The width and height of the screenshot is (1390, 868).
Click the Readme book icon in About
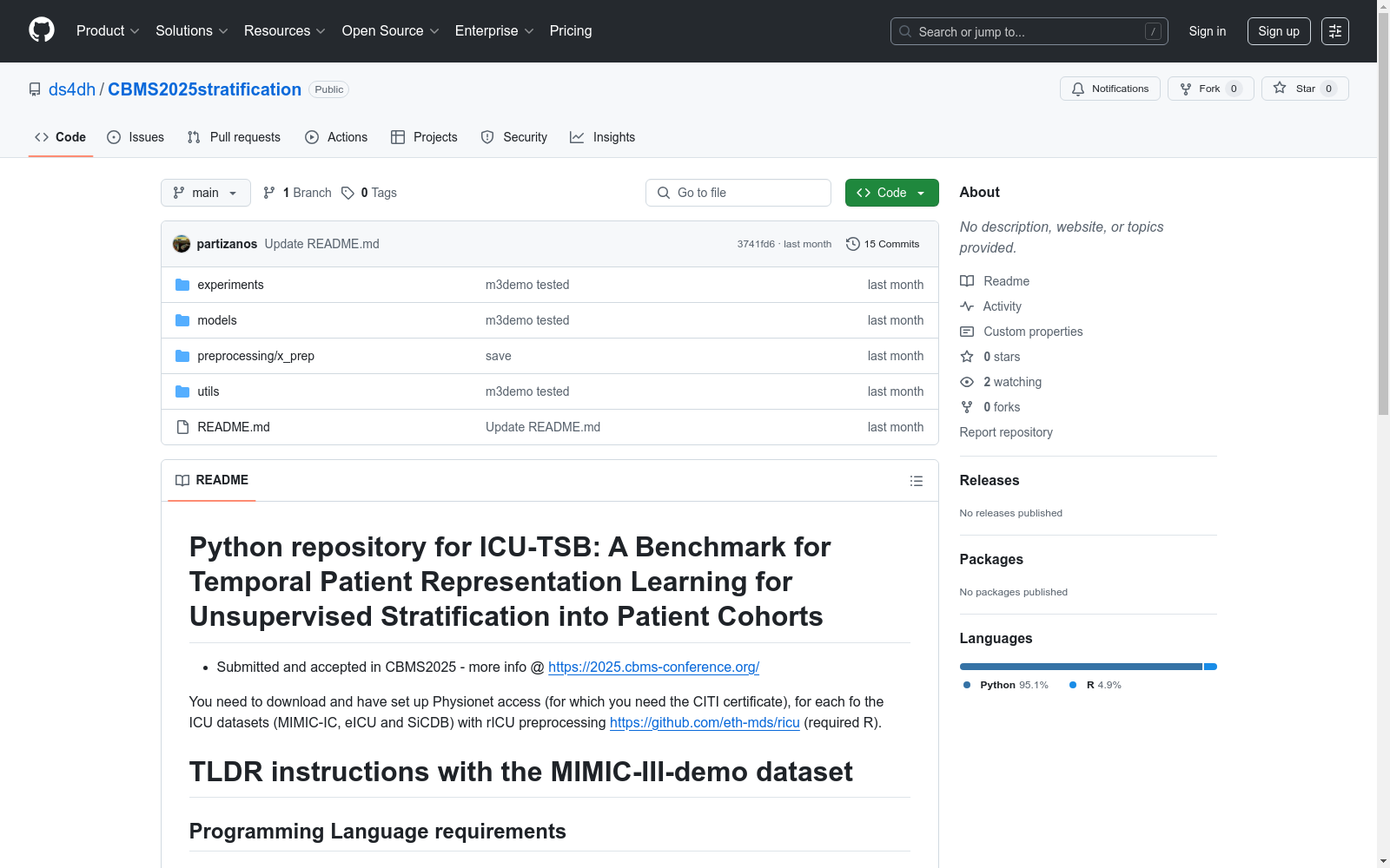(967, 281)
